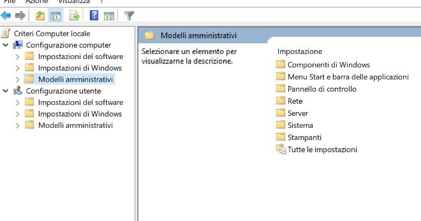Open the Tutte le impostazioni item
This screenshot has width=421, height=221.
click(322, 149)
